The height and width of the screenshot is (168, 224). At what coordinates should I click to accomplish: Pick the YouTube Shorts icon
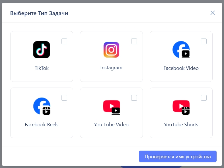pos(181,107)
